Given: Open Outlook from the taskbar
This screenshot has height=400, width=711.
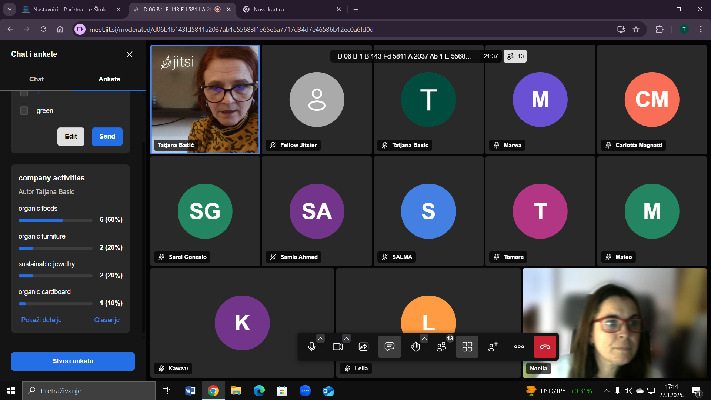Looking at the screenshot, I should pyautogui.click(x=328, y=391).
